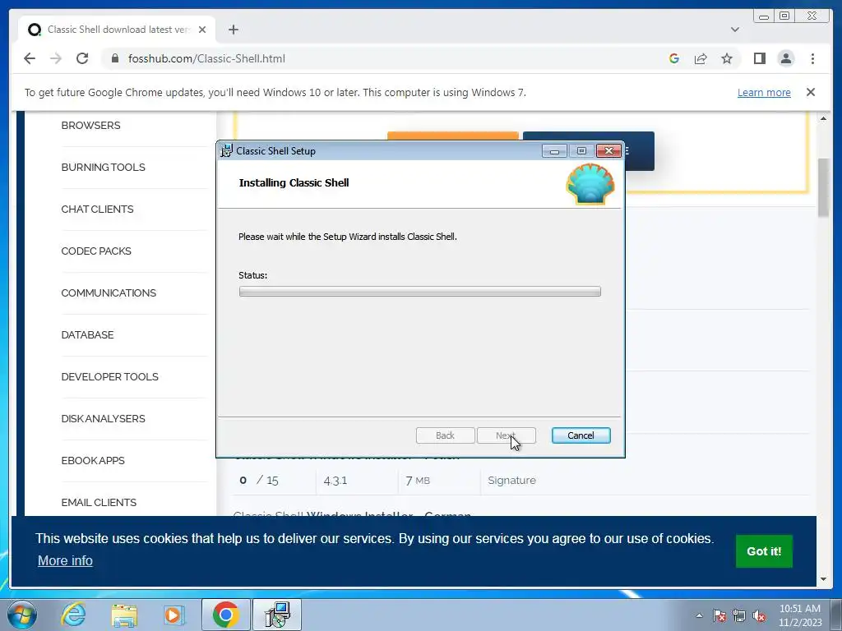This screenshot has height=631, width=842.
Task: Click the installation progress bar
Action: [420, 292]
